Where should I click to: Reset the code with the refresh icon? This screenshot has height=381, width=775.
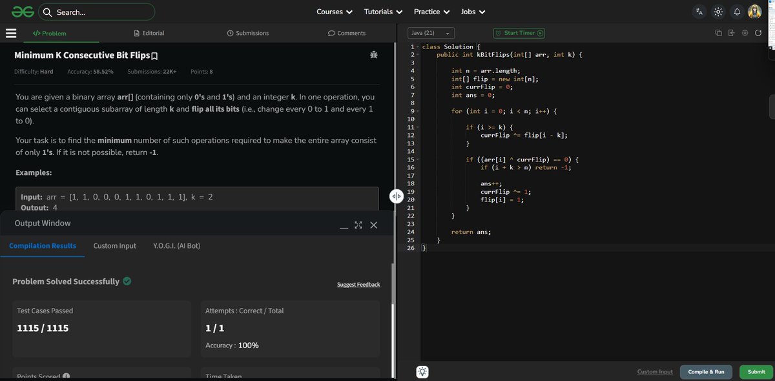tap(758, 33)
